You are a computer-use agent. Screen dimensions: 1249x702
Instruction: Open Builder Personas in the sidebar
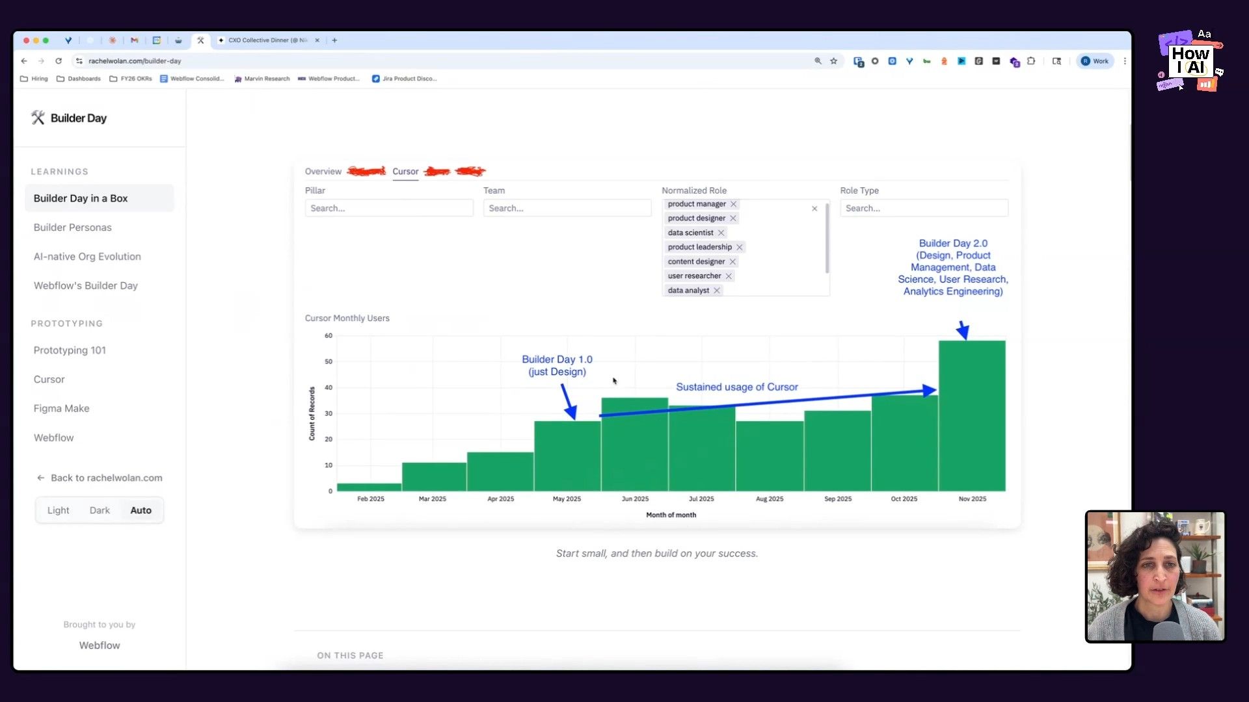click(x=73, y=227)
